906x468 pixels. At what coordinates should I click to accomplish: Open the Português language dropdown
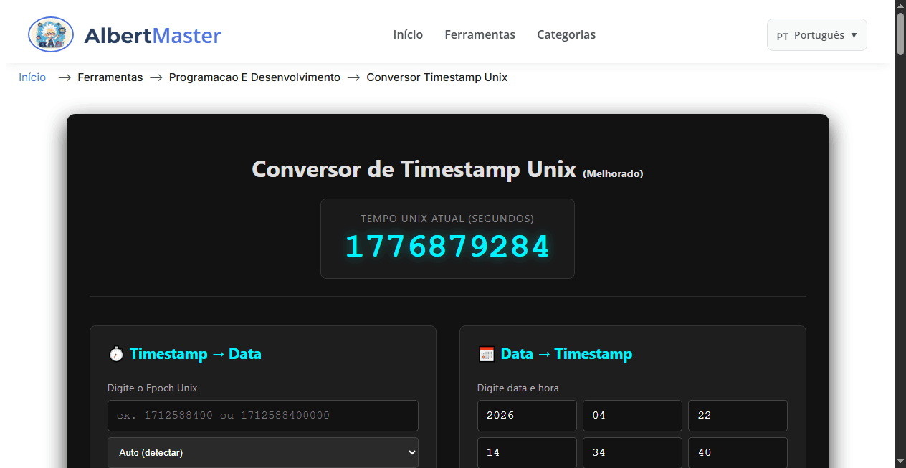point(816,34)
